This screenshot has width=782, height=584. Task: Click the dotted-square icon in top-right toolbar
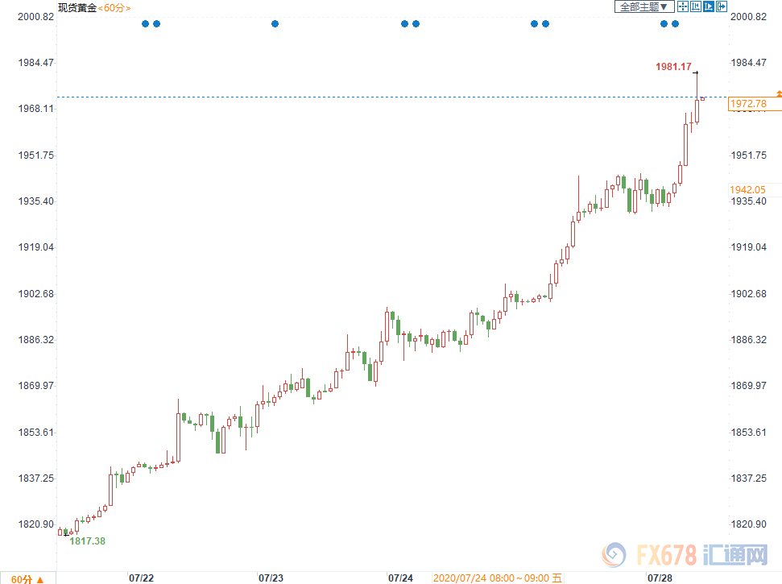pyautogui.click(x=696, y=7)
